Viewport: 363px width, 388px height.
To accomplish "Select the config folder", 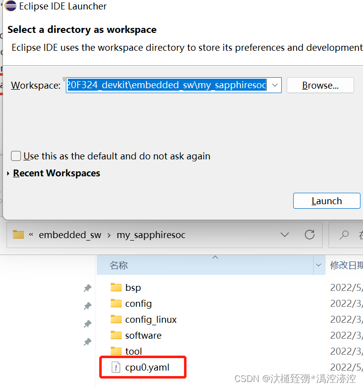I will click(x=138, y=304).
